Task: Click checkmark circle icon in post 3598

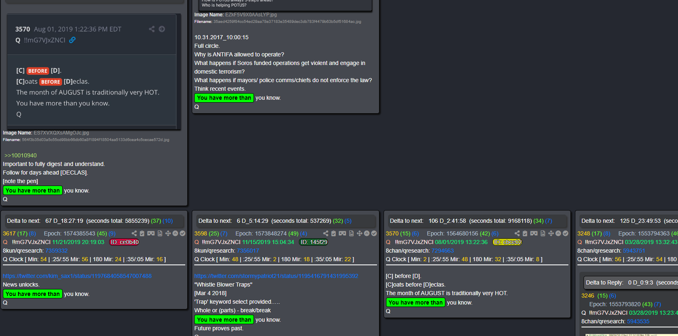Action: 374,233
